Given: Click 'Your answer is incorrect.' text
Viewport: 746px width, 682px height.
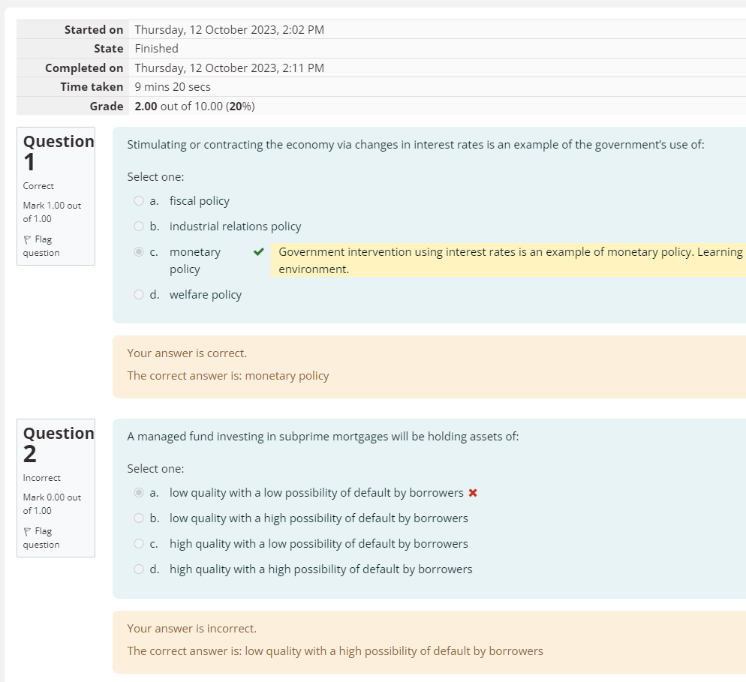Looking at the screenshot, I should (191, 628).
